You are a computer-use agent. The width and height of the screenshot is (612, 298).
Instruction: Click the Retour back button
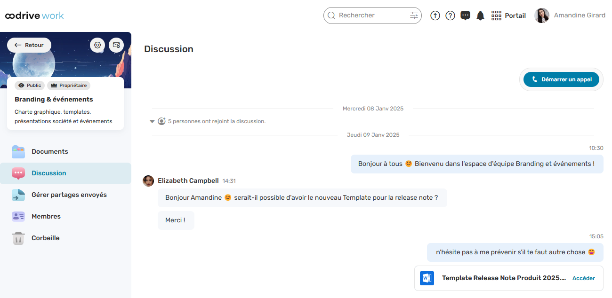point(29,45)
